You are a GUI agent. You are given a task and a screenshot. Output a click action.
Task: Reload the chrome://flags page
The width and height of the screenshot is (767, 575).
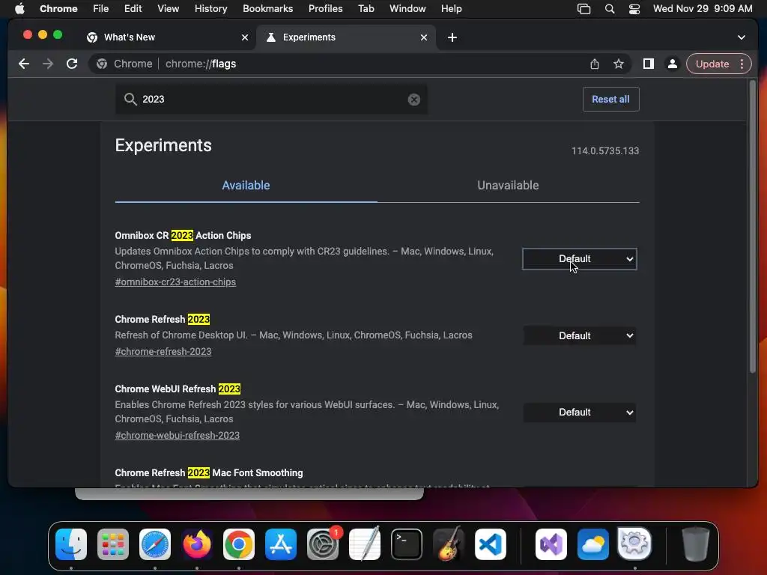(x=72, y=64)
